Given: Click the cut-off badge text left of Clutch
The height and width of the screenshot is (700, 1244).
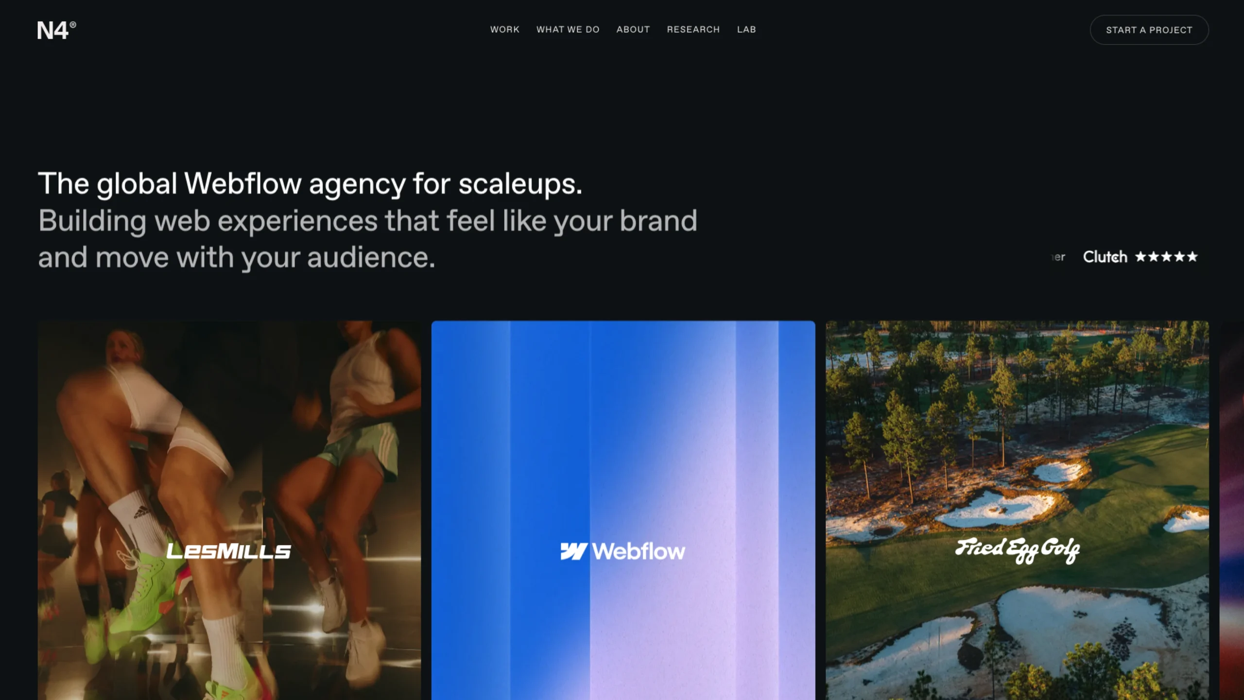Looking at the screenshot, I should [x=1058, y=257].
